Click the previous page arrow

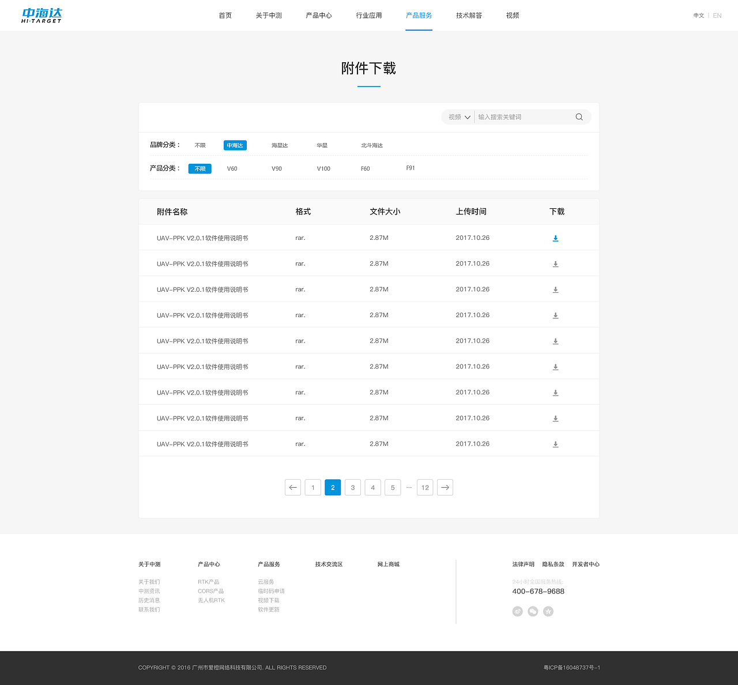[x=292, y=487]
